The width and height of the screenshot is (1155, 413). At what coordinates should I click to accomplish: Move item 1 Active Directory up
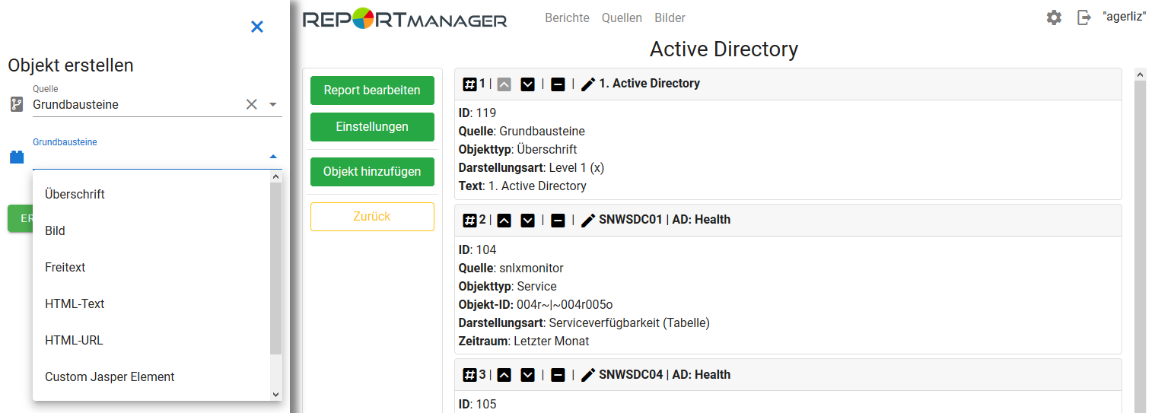coord(504,84)
